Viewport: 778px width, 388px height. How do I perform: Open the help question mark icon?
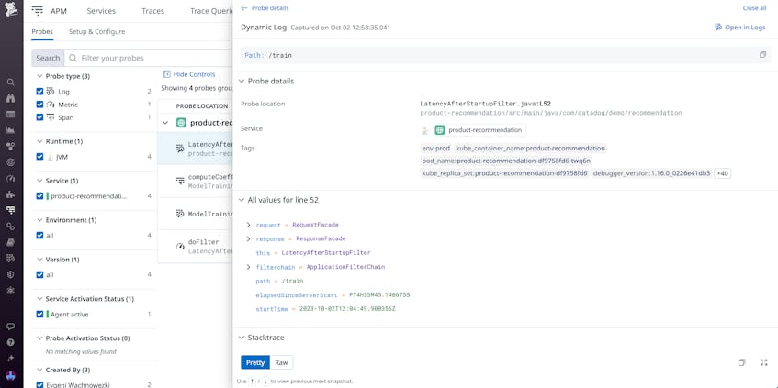tap(10, 342)
